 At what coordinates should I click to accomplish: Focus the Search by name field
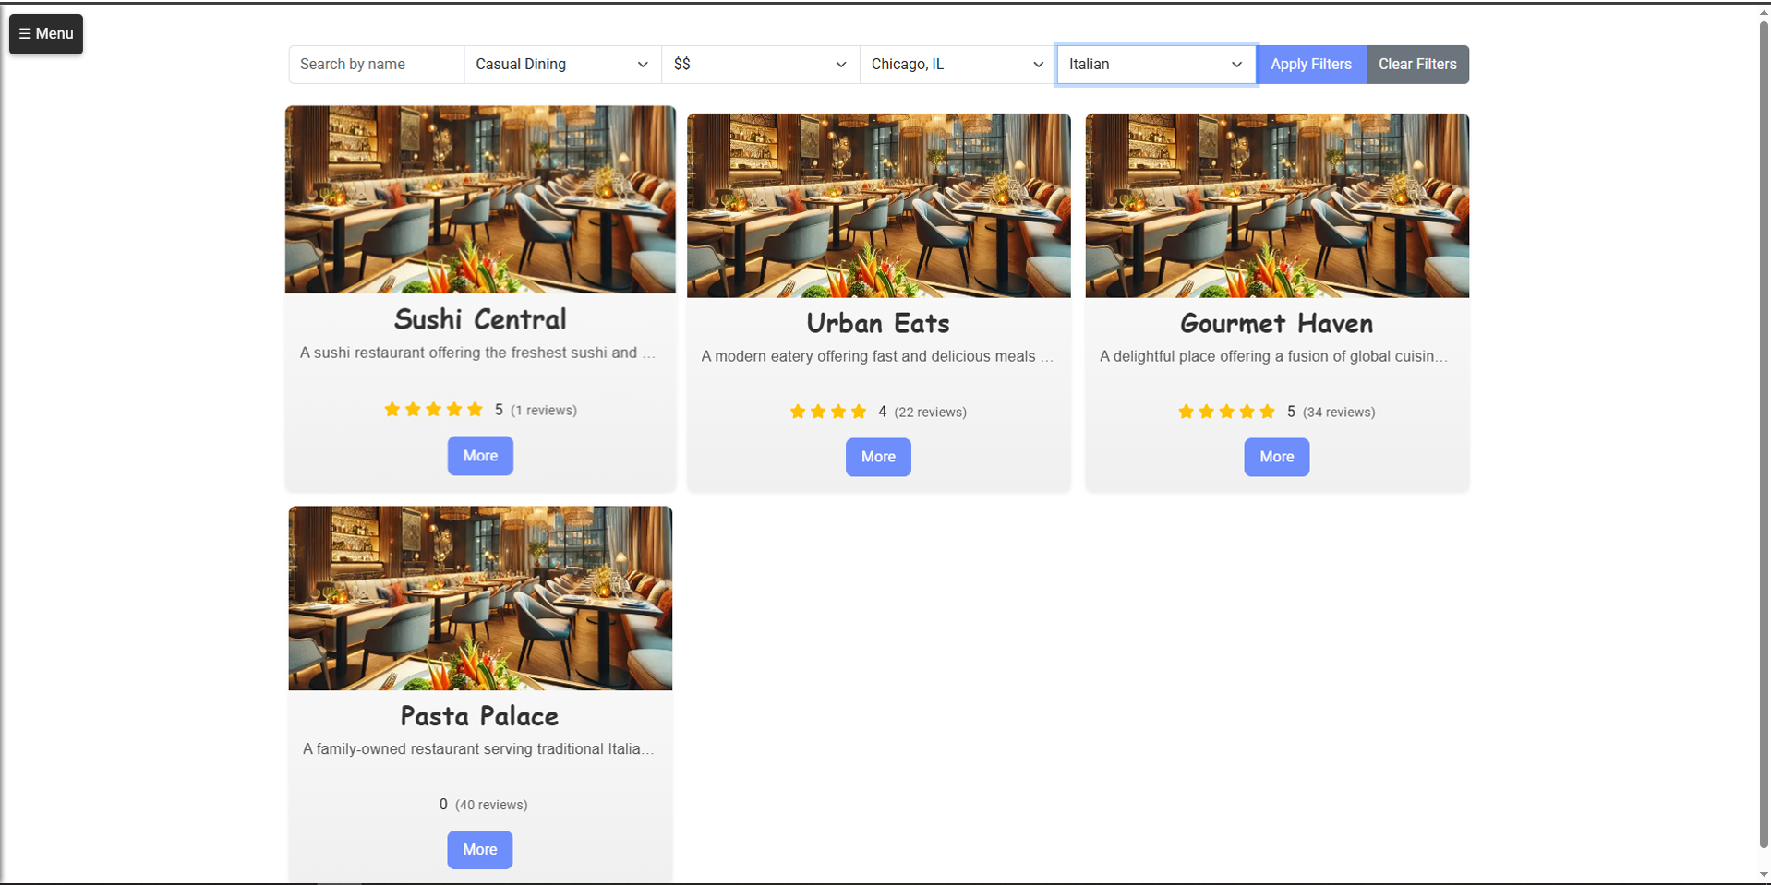point(376,65)
